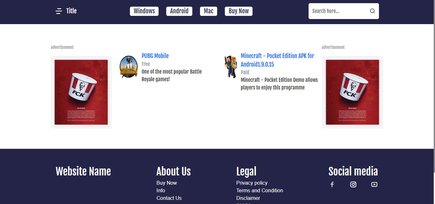Image resolution: width=435 pixels, height=204 pixels.
Task: Click the left KFC advertisement image
Action: [x=81, y=92]
